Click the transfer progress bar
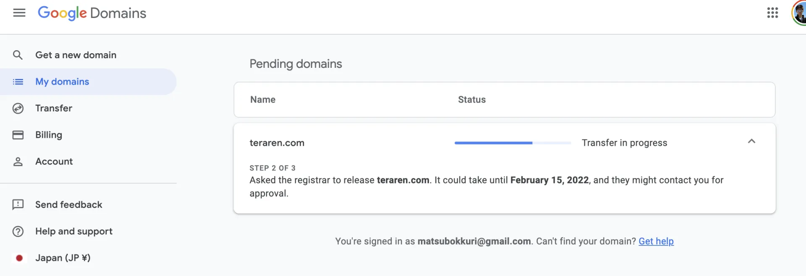This screenshot has height=276, width=806. (513, 143)
